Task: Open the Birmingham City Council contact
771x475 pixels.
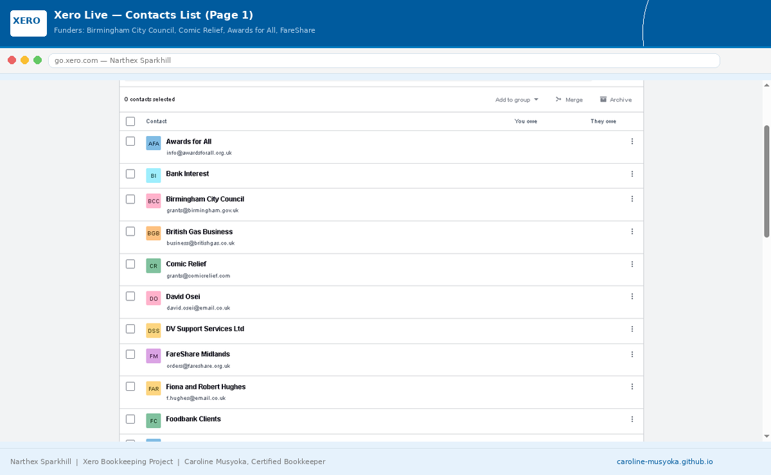Action: pos(205,199)
